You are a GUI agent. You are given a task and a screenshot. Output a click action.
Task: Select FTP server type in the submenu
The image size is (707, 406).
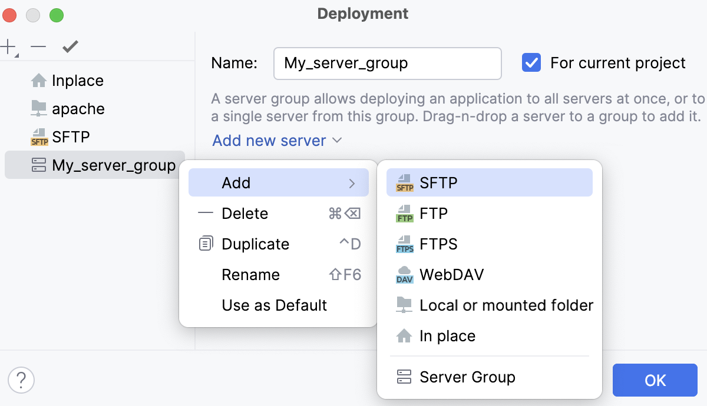pyautogui.click(x=433, y=213)
